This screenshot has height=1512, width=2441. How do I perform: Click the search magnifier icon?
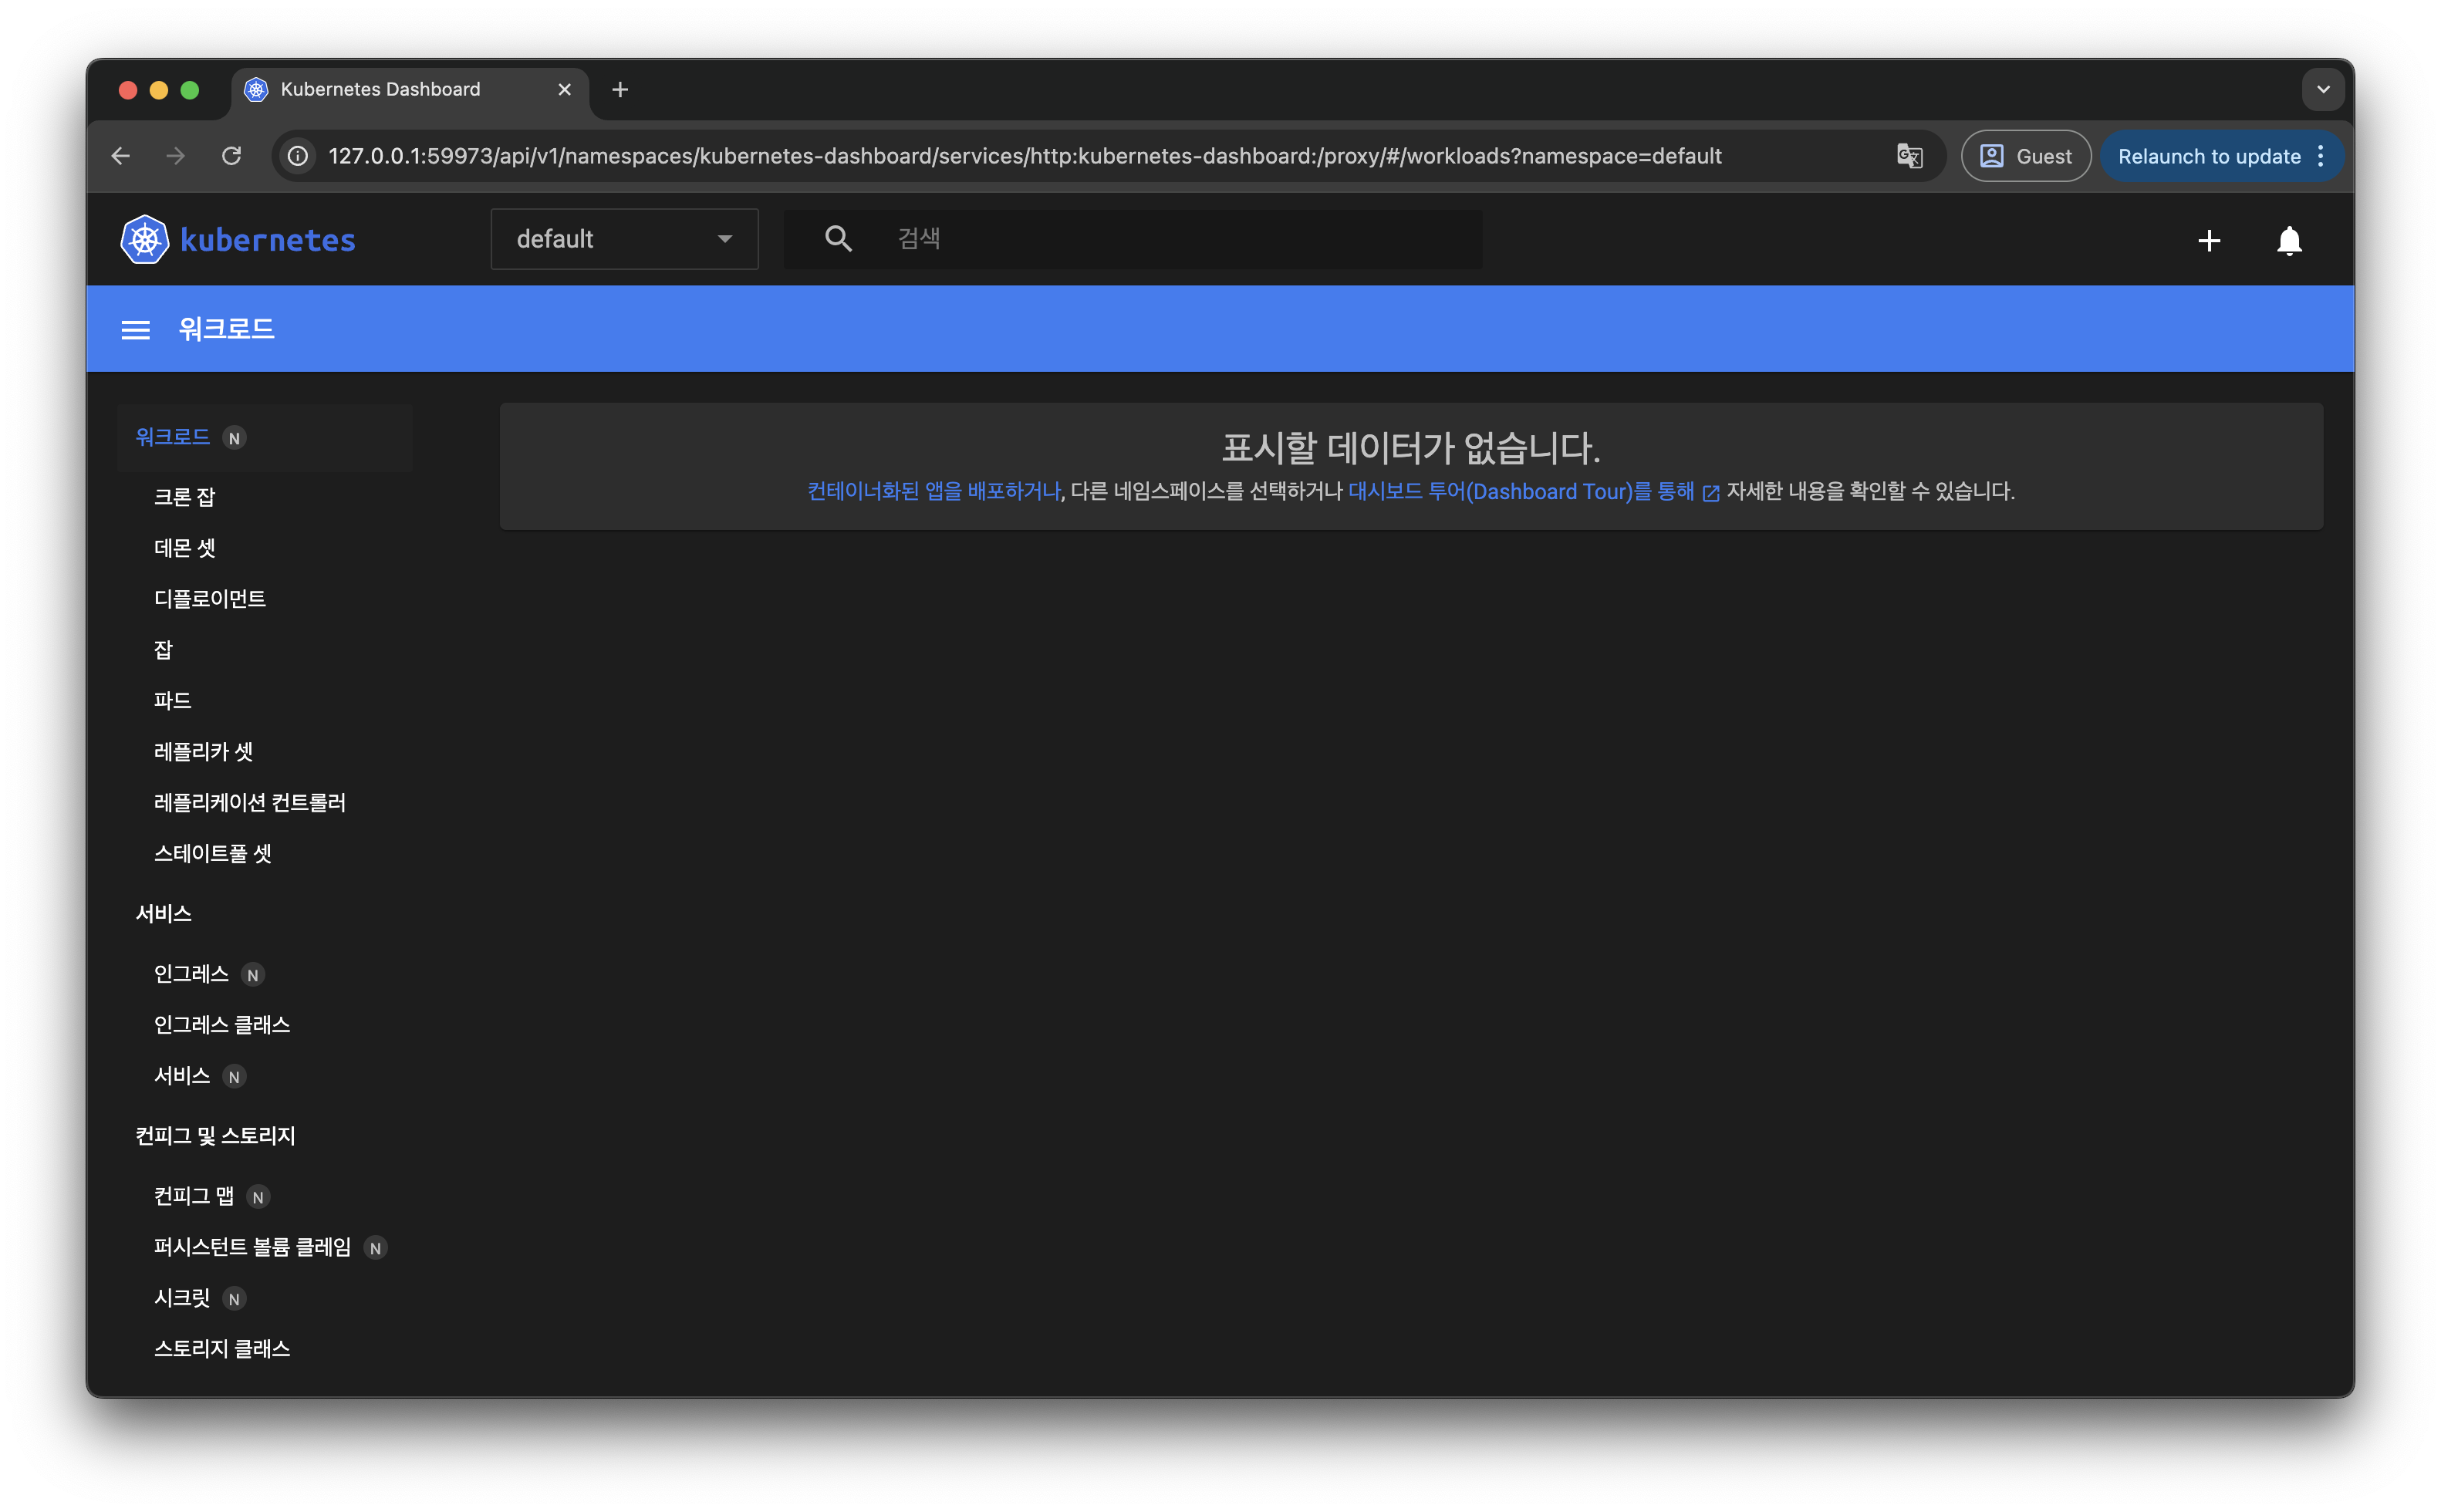coord(838,239)
